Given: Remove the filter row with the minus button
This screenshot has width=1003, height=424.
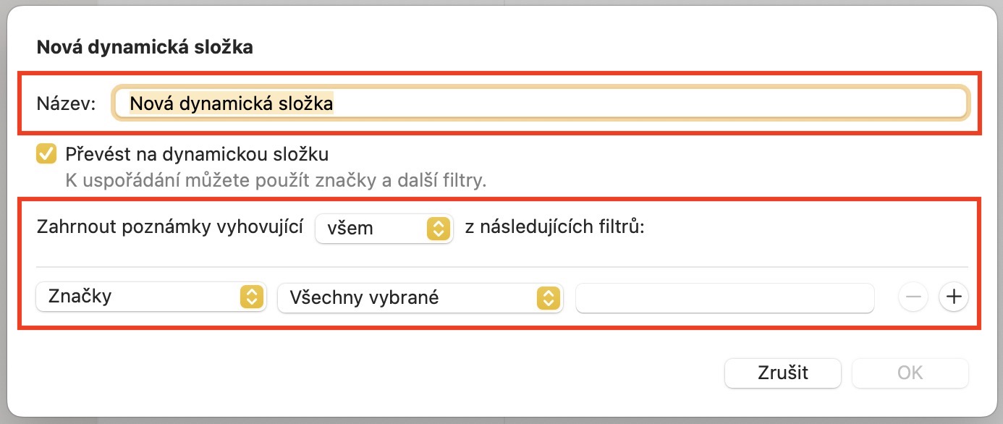Looking at the screenshot, I should click(913, 297).
